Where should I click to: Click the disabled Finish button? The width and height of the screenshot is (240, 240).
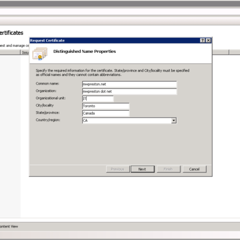pos(169,169)
